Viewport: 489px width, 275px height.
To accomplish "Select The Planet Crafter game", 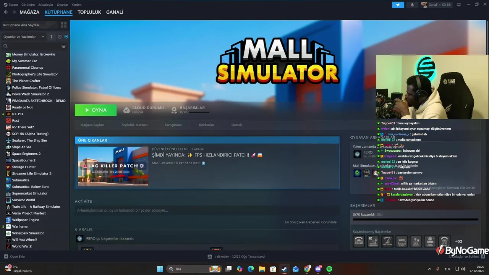I will pyautogui.click(x=26, y=81).
